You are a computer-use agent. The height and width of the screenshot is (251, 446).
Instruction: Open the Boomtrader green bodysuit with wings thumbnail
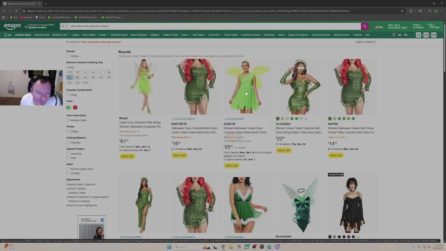click(x=301, y=205)
